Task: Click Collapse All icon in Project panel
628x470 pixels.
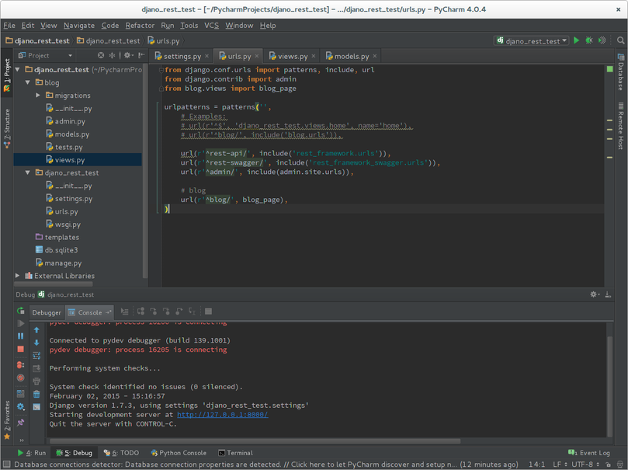Action: click(x=112, y=55)
